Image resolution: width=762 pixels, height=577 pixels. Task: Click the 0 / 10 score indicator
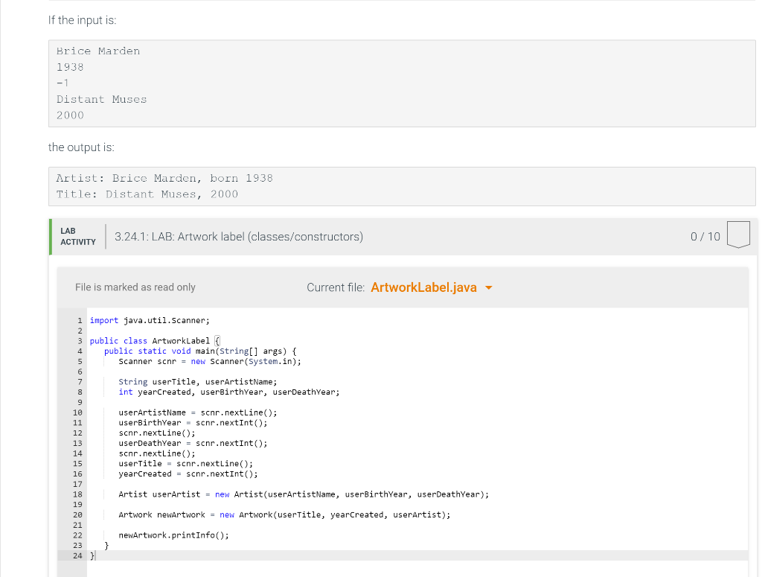(706, 236)
